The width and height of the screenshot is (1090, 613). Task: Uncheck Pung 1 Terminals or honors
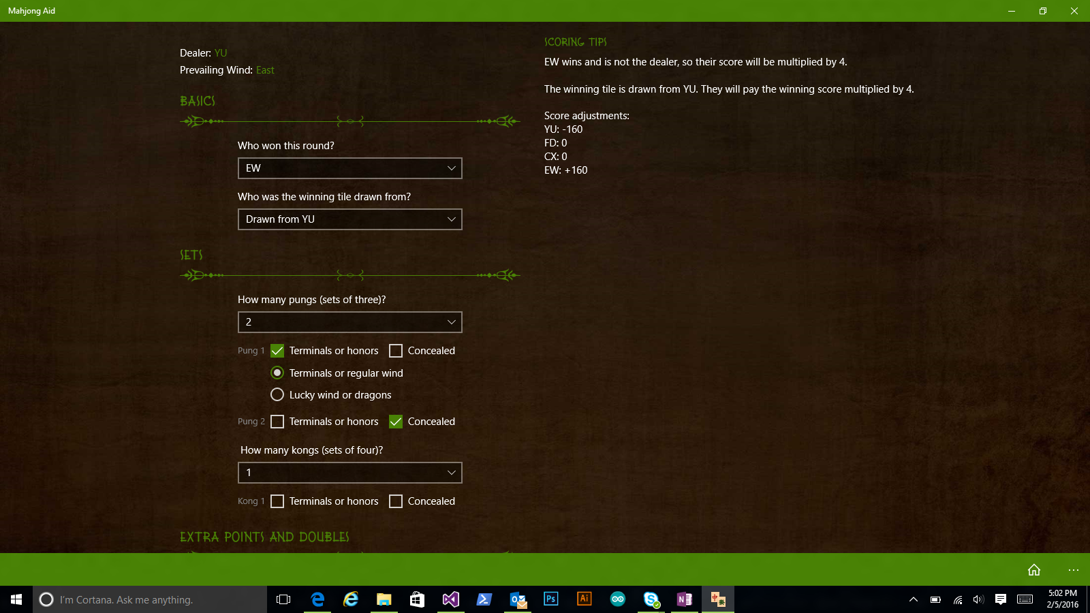click(277, 351)
